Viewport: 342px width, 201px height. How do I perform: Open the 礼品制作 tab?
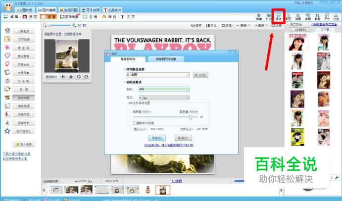tap(112, 10)
